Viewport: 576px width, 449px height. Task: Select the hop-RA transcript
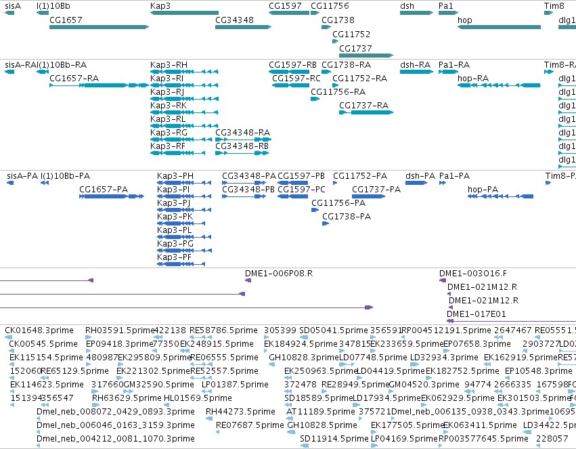499,85
